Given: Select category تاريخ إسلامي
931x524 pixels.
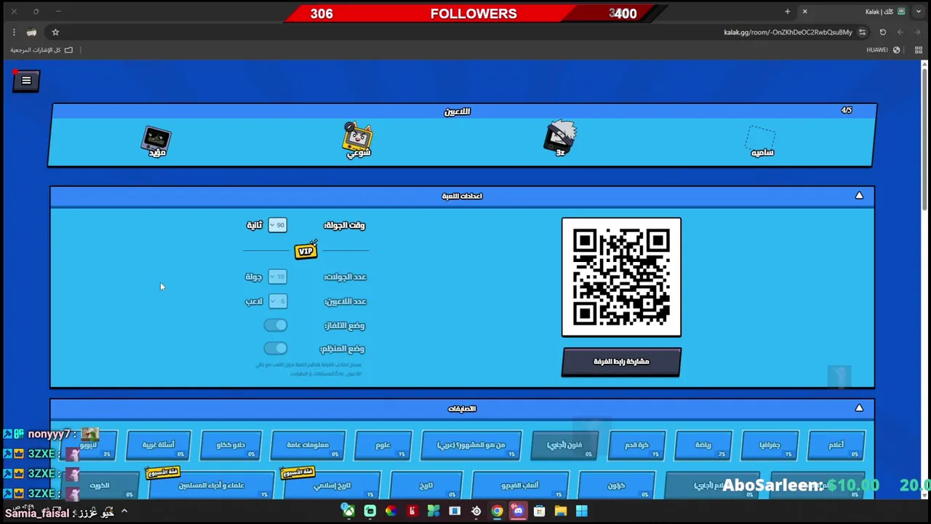Looking at the screenshot, I should [332, 485].
